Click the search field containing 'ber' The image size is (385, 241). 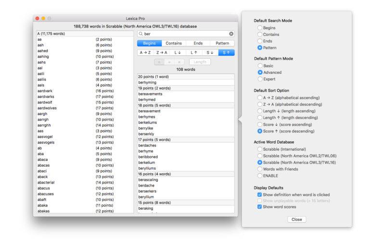click(186, 34)
